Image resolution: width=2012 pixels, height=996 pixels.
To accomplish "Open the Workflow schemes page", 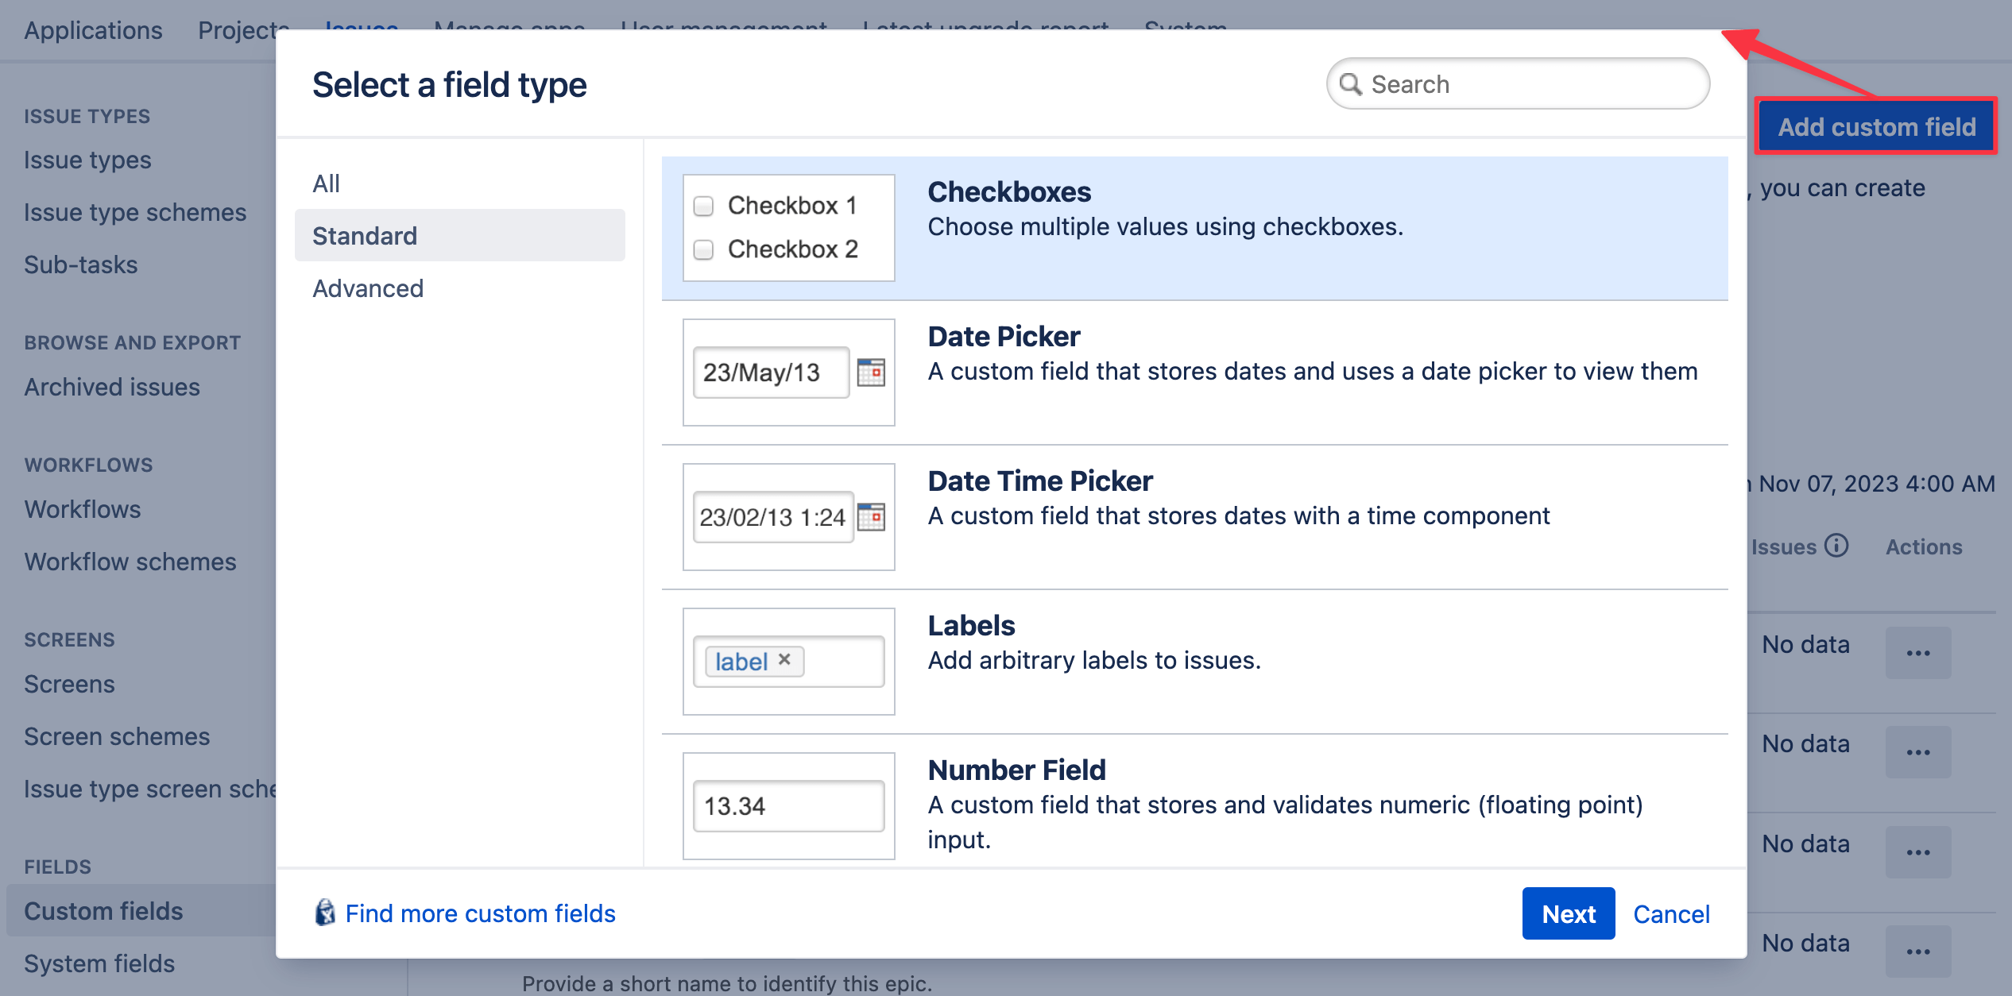I will pyautogui.click(x=130, y=562).
